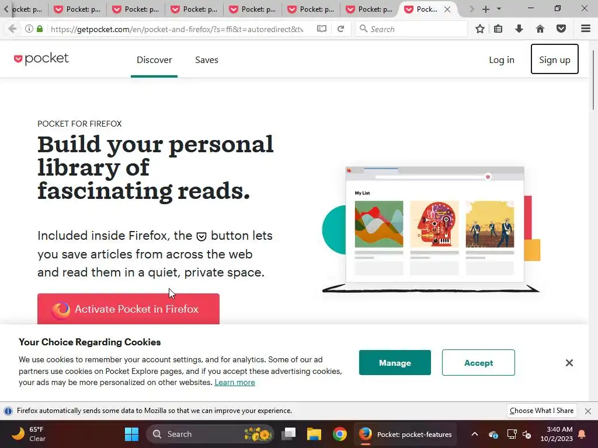Open the Firefox hamburger menu
The image size is (598, 448).
[x=586, y=29]
